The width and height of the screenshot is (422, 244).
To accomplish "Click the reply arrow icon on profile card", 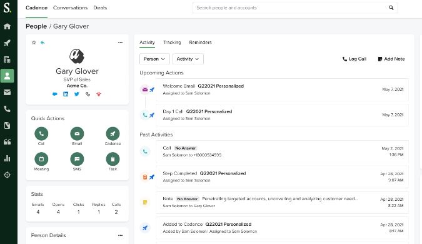I will point(43,43).
